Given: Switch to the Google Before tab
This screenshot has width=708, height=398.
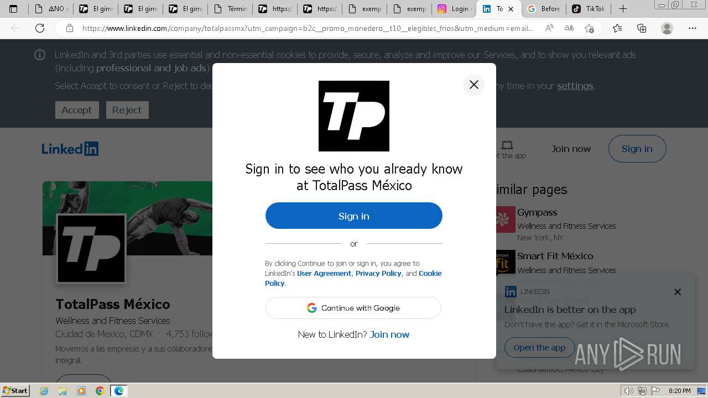Looking at the screenshot, I should (544, 9).
